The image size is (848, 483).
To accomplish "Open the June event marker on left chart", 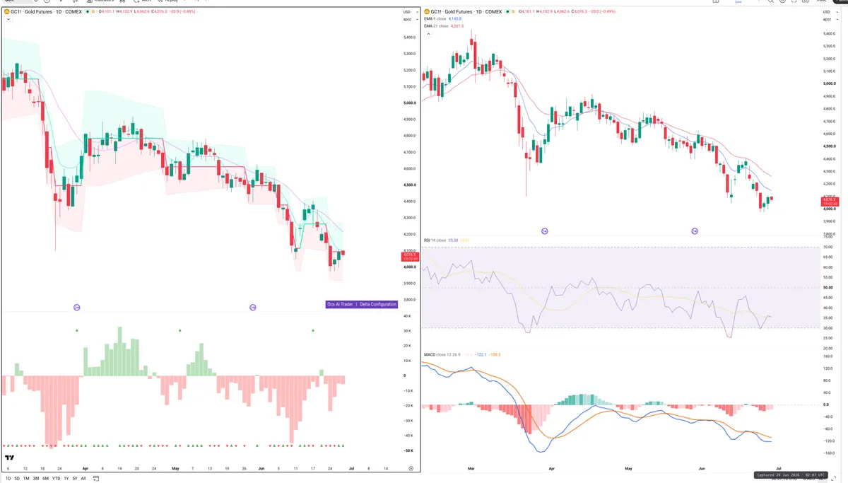I will tap(252, 307).
